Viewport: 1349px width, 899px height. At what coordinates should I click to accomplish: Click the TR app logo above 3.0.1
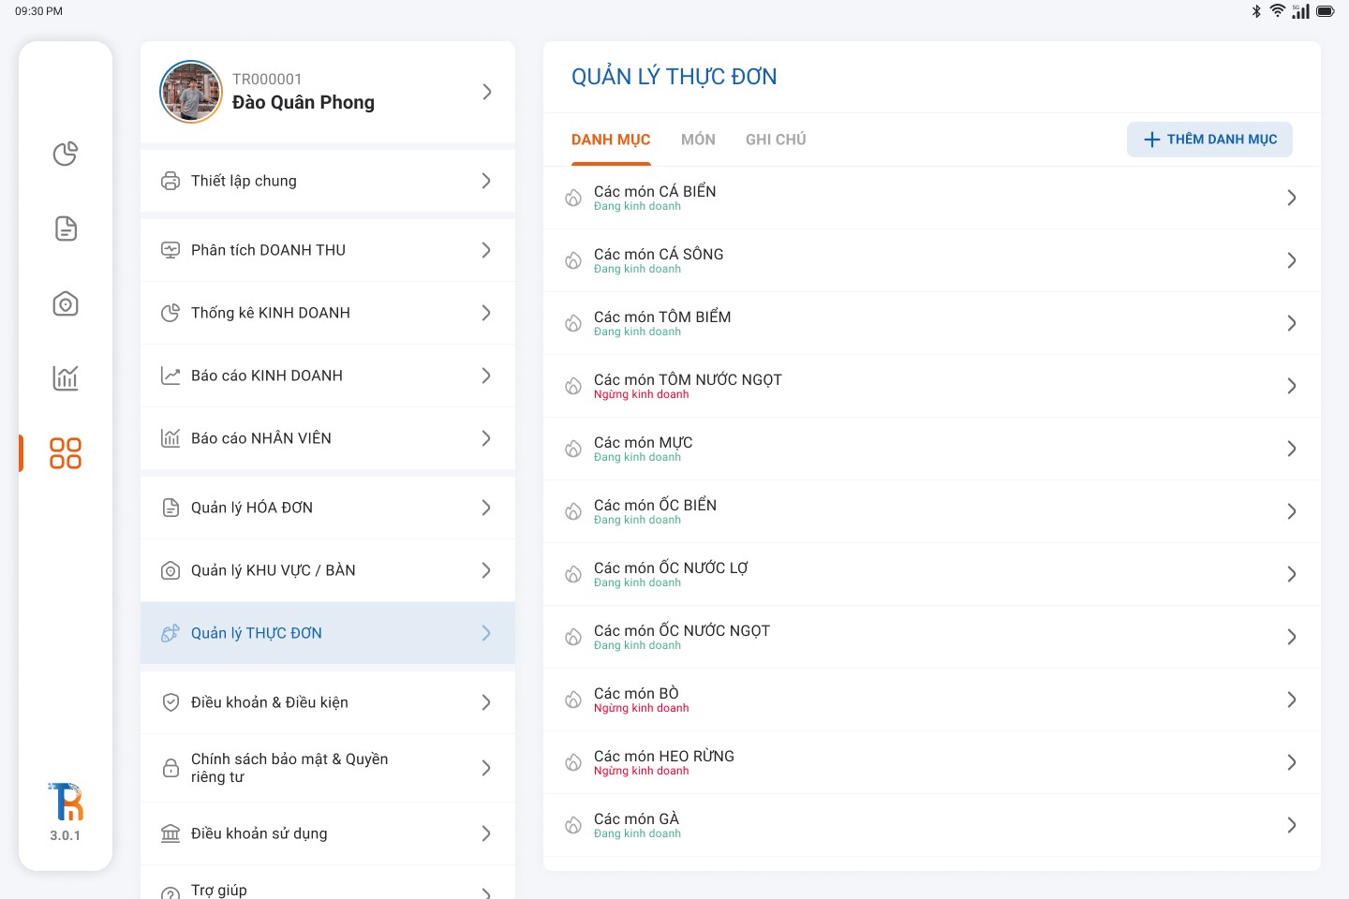(x=66, y=802)
